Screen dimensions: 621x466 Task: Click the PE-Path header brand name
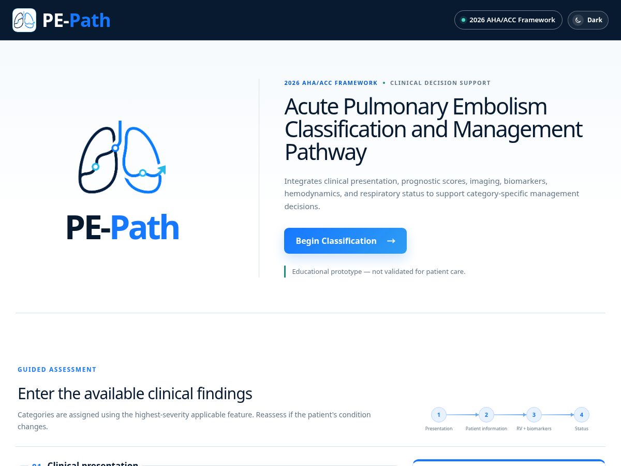pos(76,20)
